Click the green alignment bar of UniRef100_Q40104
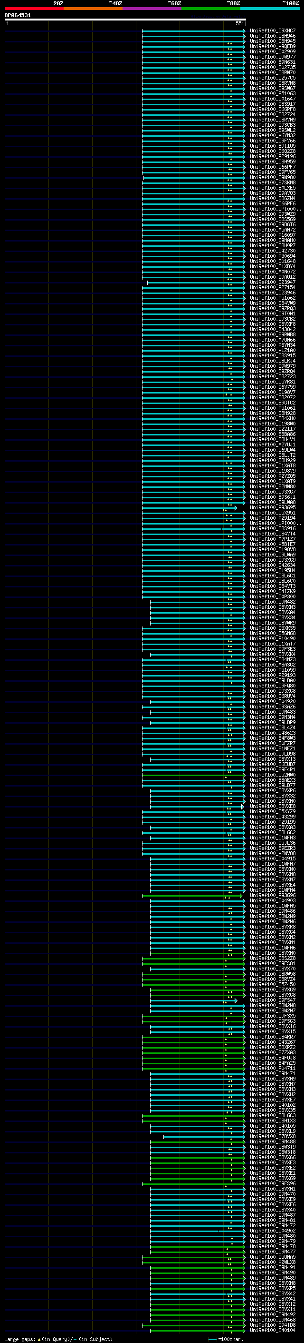This screenshot has width=304, height=1343. tap(198, 1331)
